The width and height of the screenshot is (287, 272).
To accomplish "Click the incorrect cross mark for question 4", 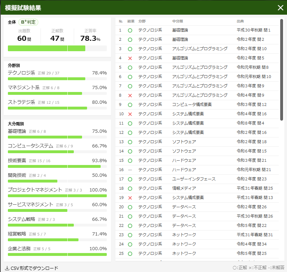I will (x=130, y=58).
